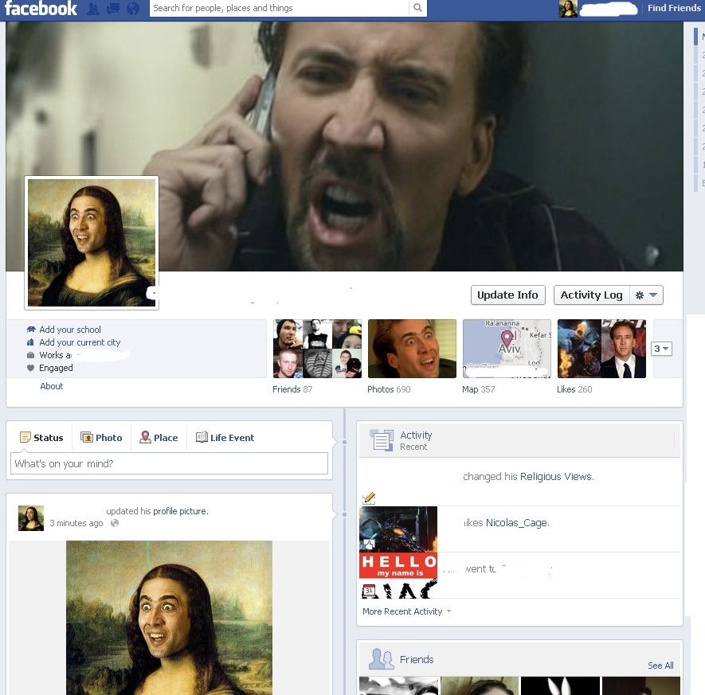Click the search magnifier button
705x695 pixels.
(417, 8)
